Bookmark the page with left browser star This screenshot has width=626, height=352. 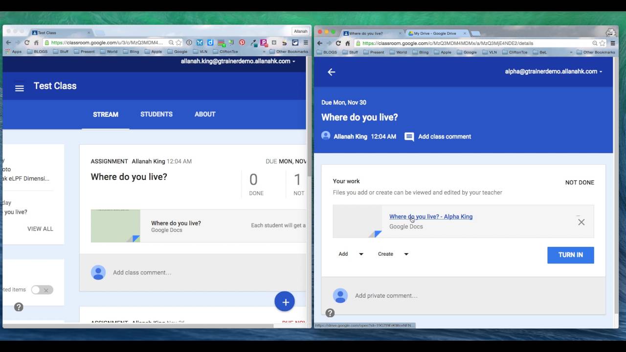tap(179, 43)
